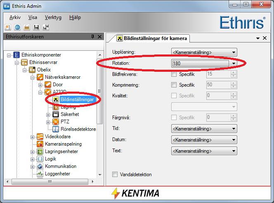Enable Specifik checkbox for Bildfrekvens
274x203 pixels.
point(174,74)
